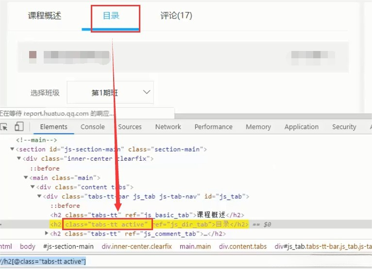Click main.main in the breadcrumb bar

(195, 247)
